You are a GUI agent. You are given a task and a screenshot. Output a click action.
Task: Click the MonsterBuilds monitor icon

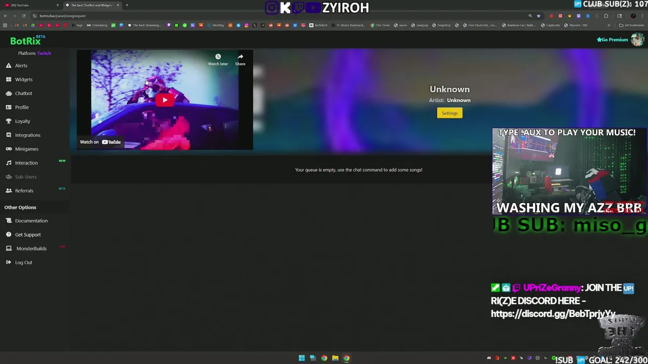coord(9,249)
